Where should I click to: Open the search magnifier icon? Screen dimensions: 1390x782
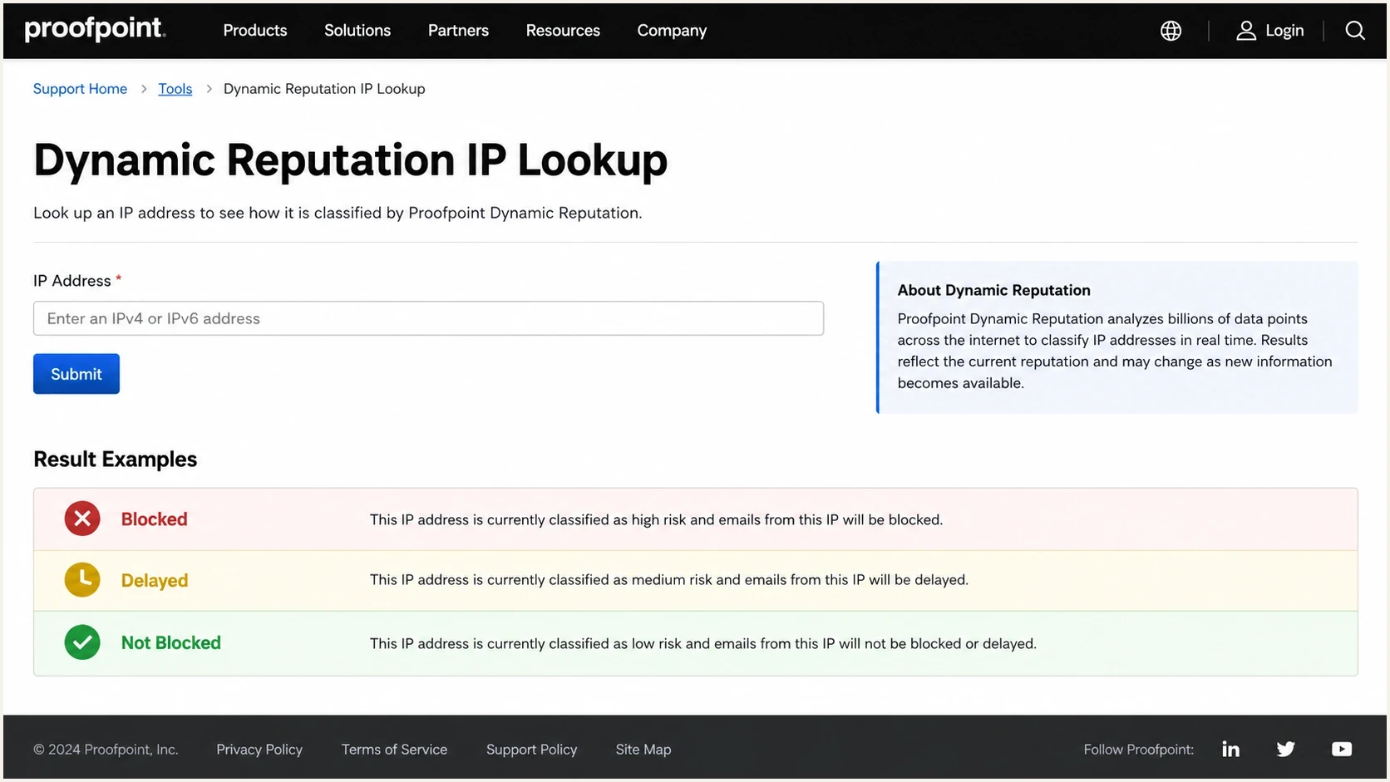point(1355,31)
